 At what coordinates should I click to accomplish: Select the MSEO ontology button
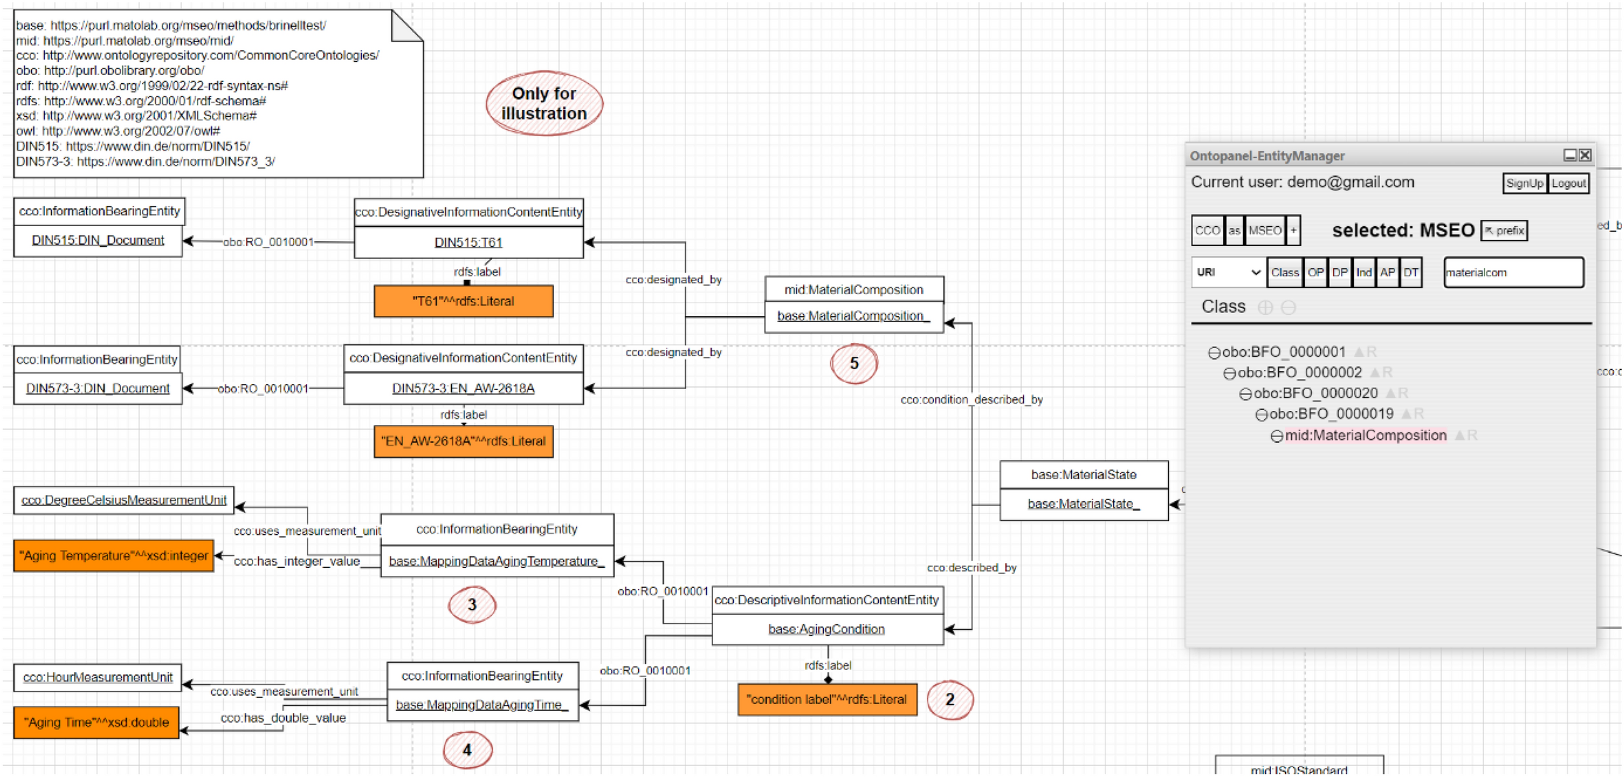coord(1264,230)
